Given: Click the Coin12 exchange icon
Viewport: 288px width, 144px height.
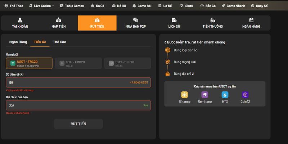Looking at the screenshot, I should coord(245,95).
